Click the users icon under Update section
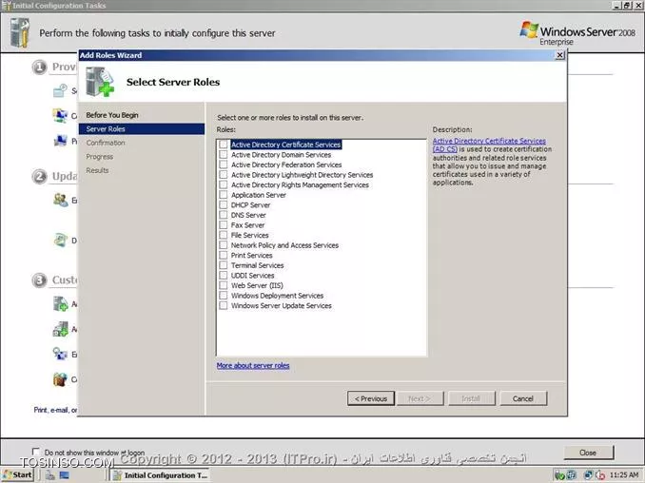This screenshot has width=645, height=483. coord(61,201)
